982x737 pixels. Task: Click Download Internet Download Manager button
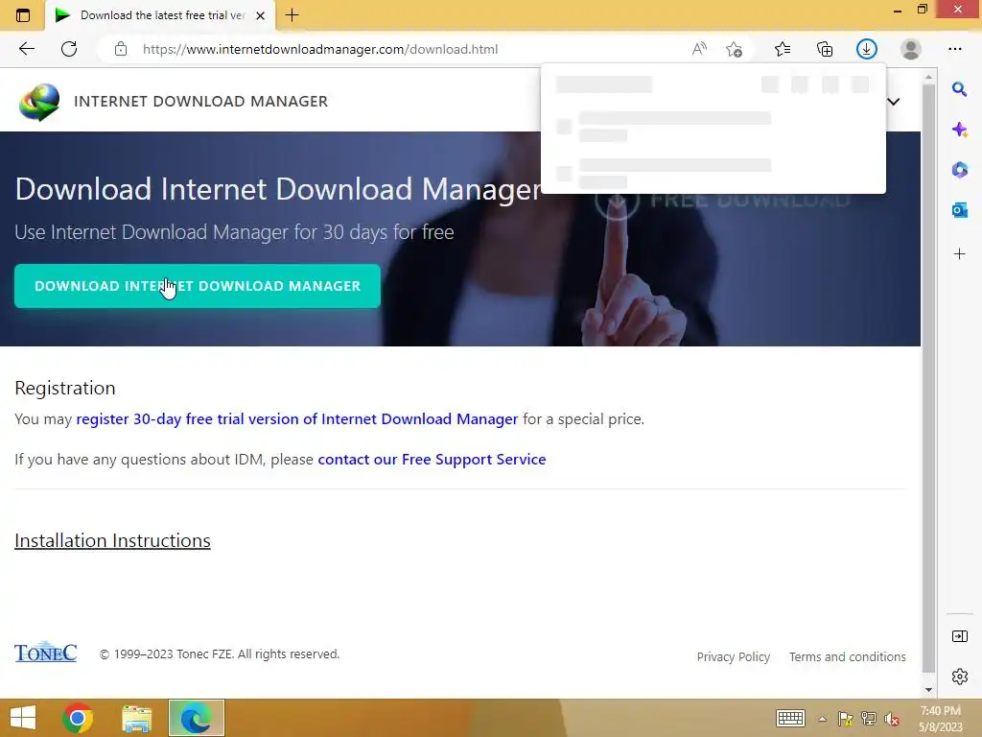click(198, 286)
